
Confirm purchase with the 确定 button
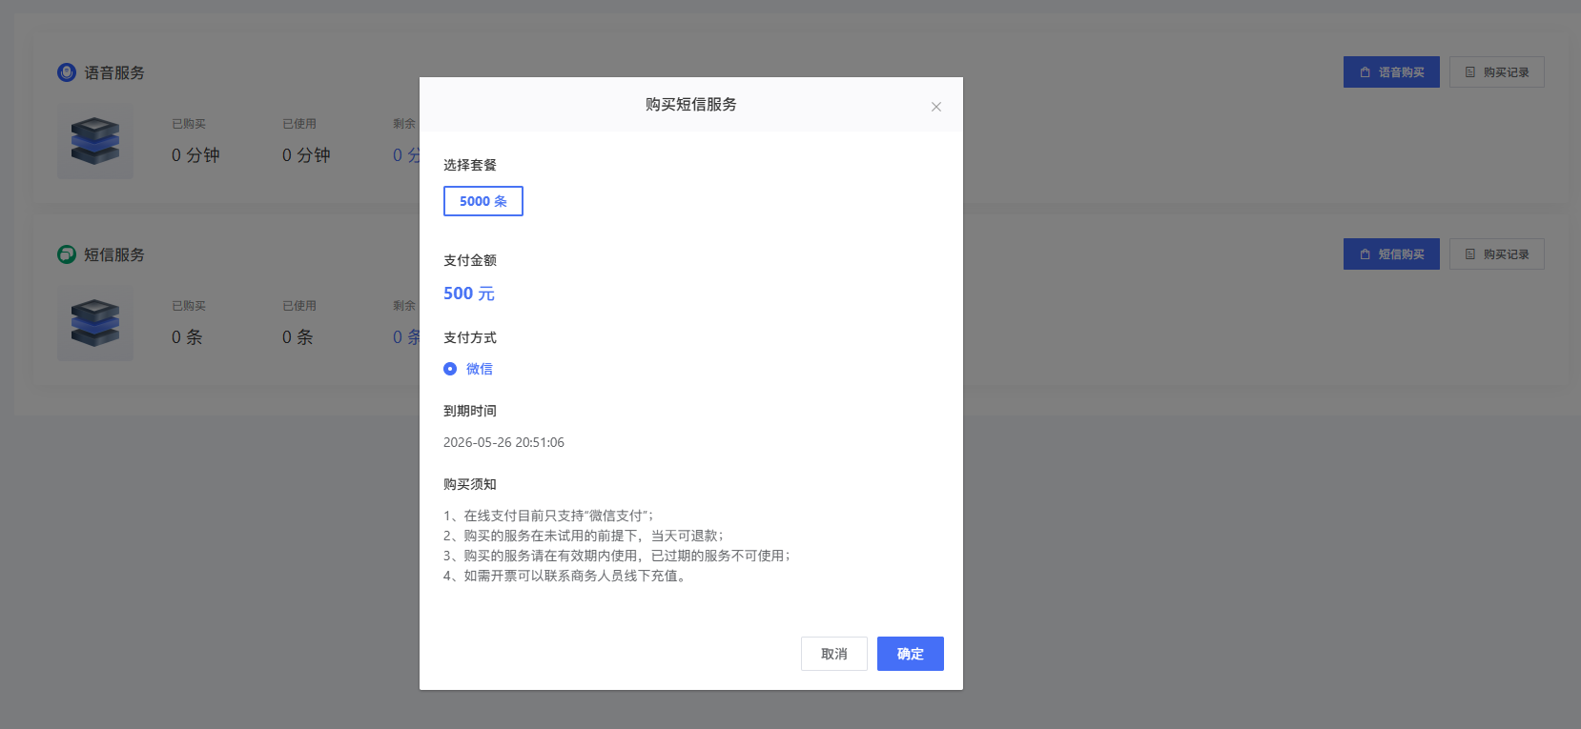[x=910, y=654]
